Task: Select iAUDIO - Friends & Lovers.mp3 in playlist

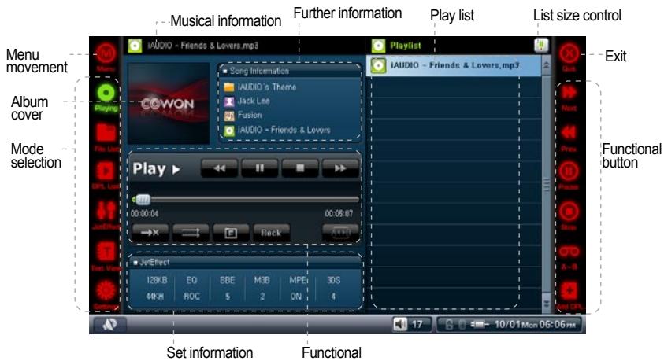Action: (454, 65)
